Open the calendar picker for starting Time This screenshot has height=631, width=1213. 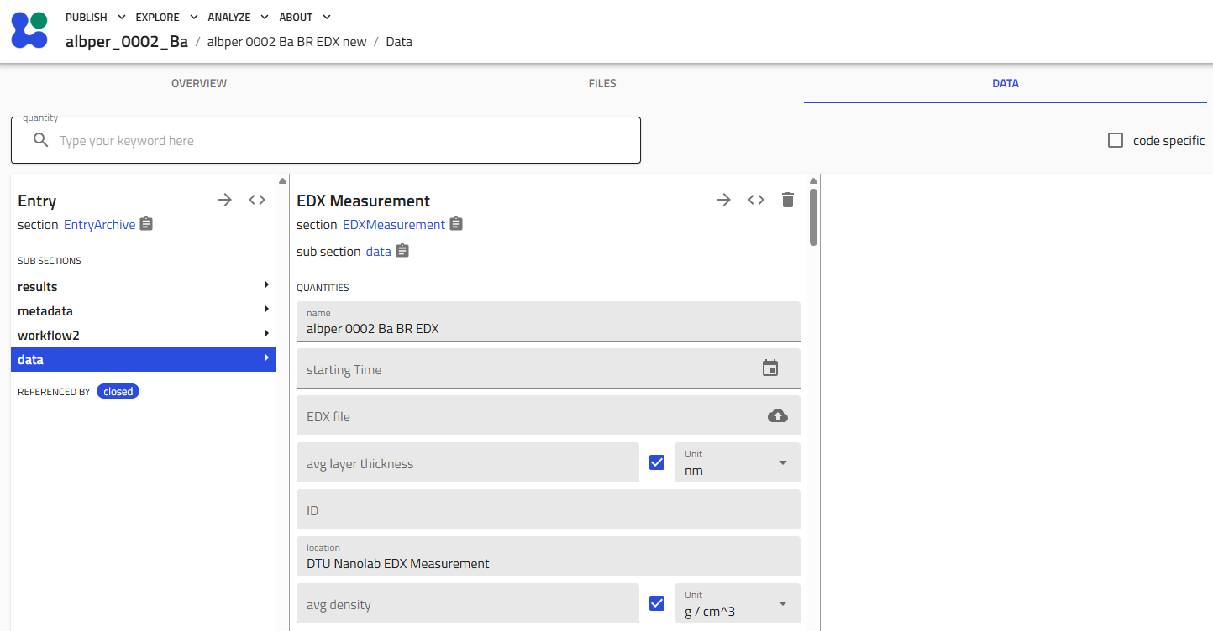[x=770, y=368]
